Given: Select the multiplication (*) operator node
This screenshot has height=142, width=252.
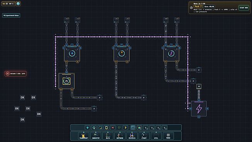Looking at the screenshot, I should click(x=122, y=54).
